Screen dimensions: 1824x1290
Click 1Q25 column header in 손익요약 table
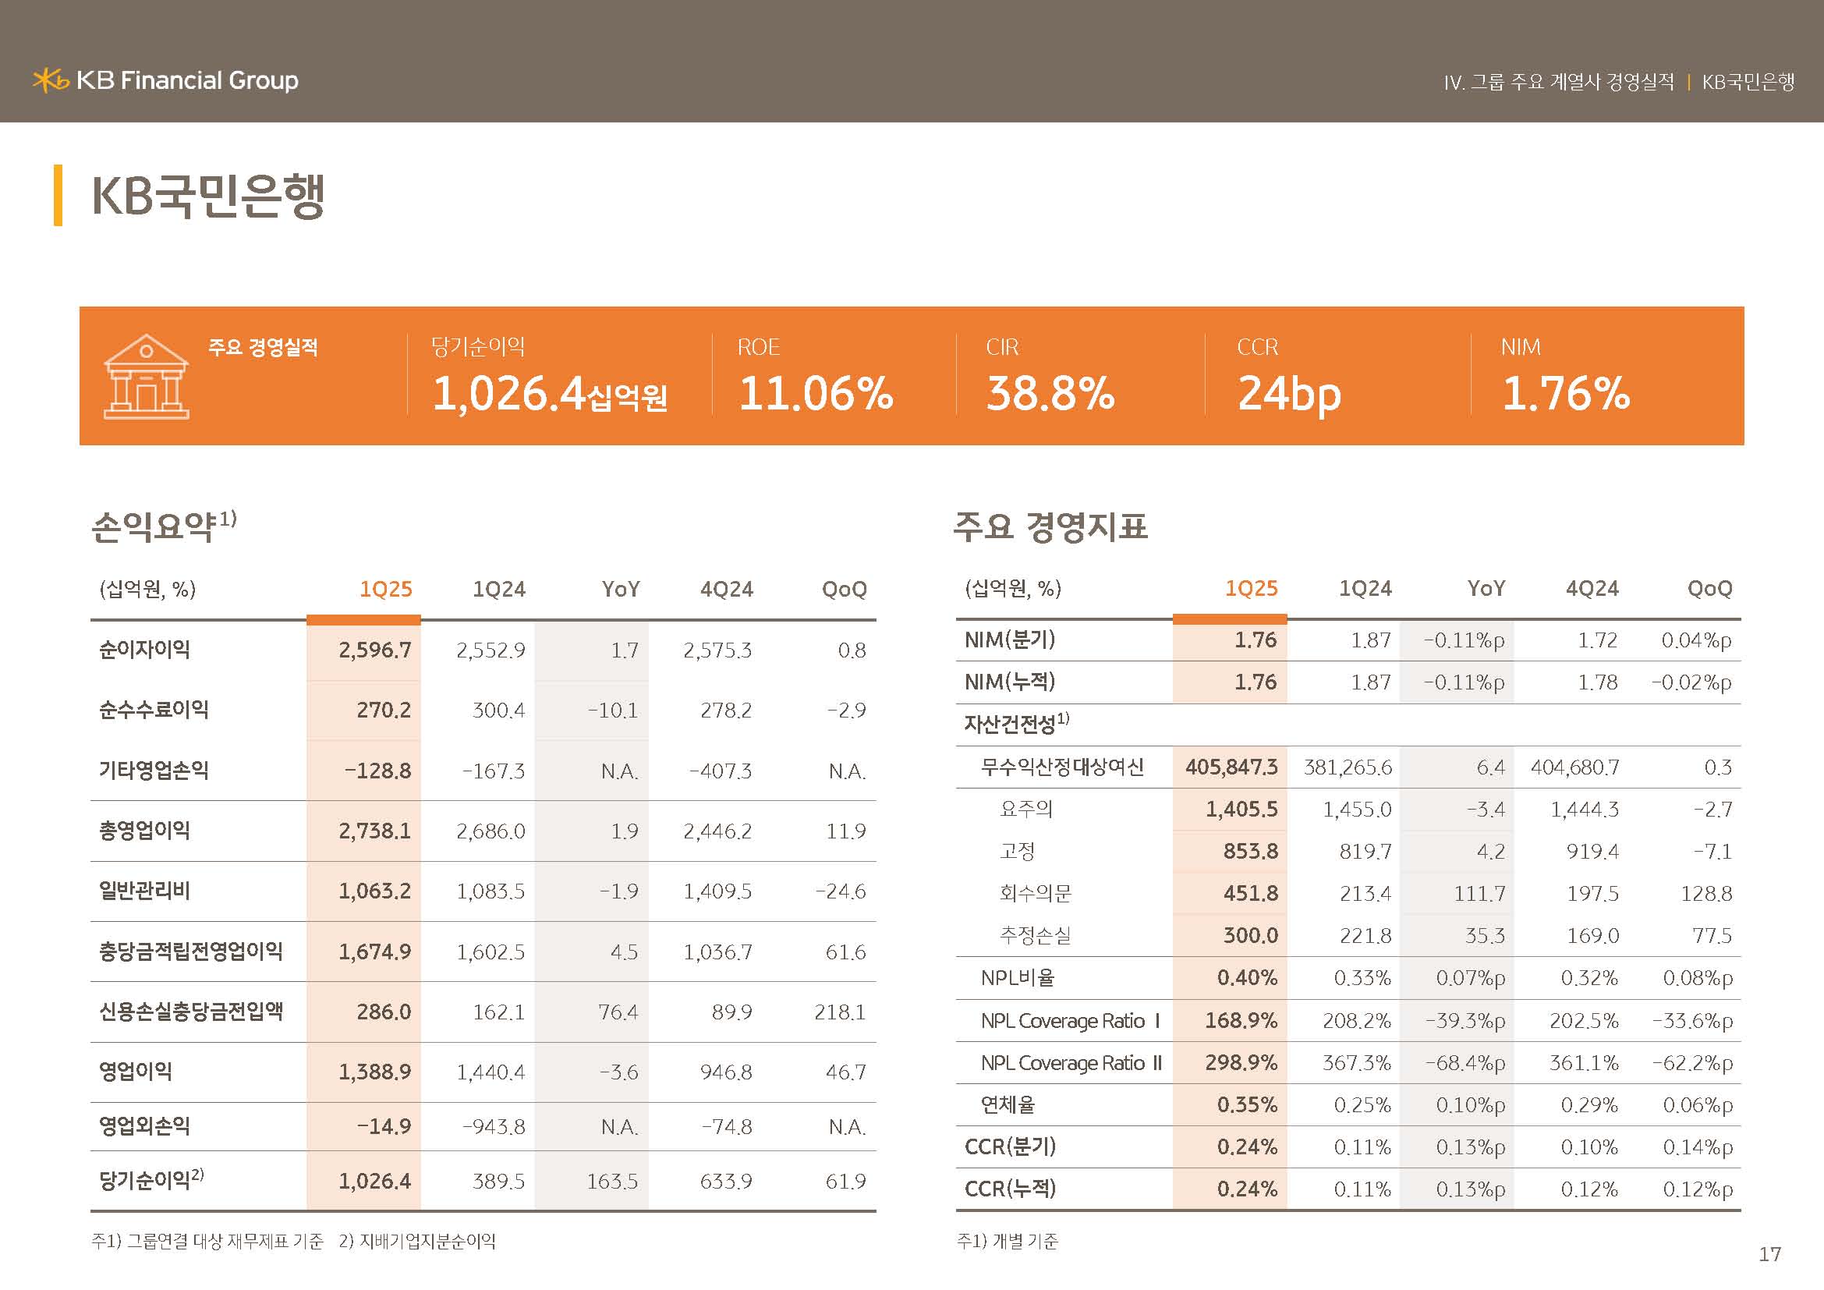pos(385,590)
